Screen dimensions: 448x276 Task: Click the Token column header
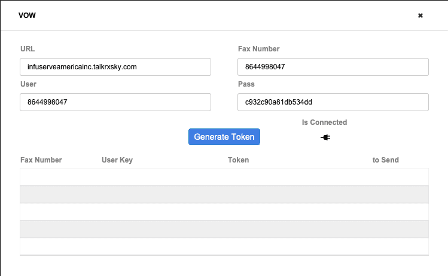point(238,160)
